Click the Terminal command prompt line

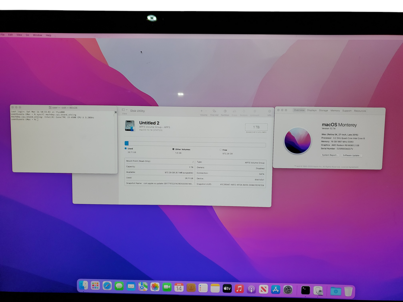pos(25,120)
